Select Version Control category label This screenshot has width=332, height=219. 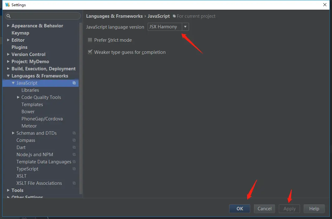coord(28,54)
